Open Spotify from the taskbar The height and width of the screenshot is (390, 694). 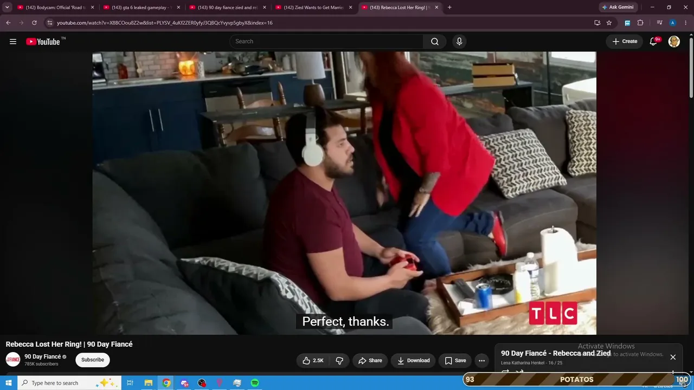click(255, 383)
